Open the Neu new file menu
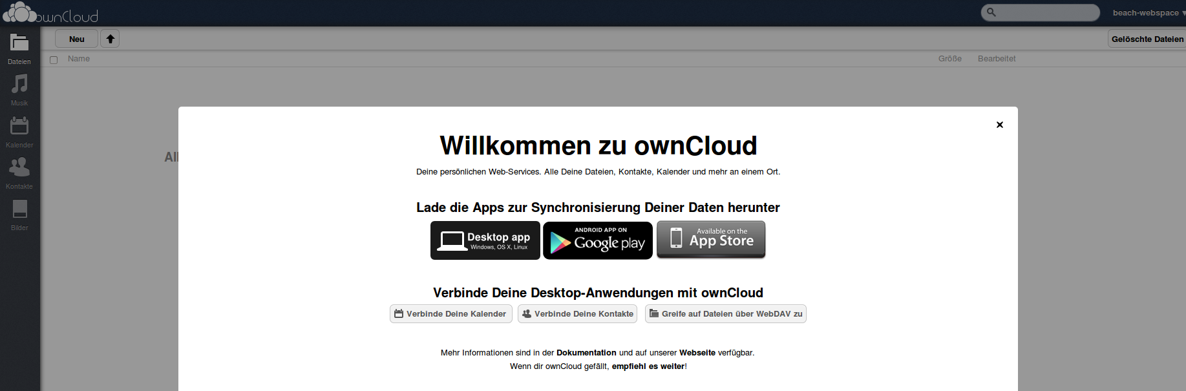The image size is (1186, 391). click(76, 39)
